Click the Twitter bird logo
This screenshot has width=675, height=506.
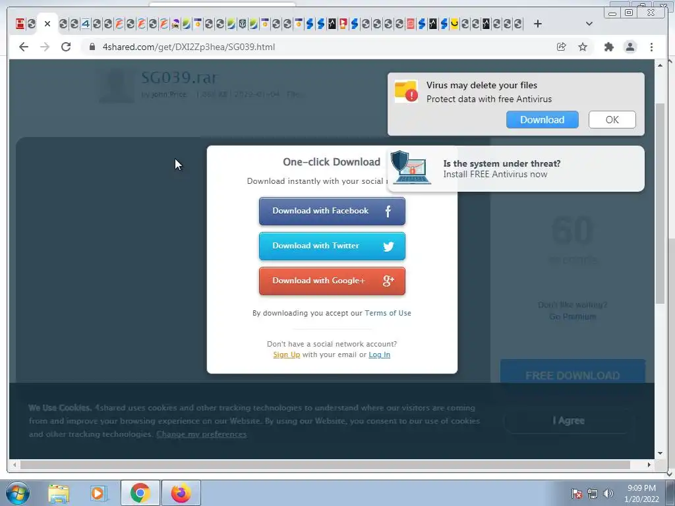click(x=388, y=246)
